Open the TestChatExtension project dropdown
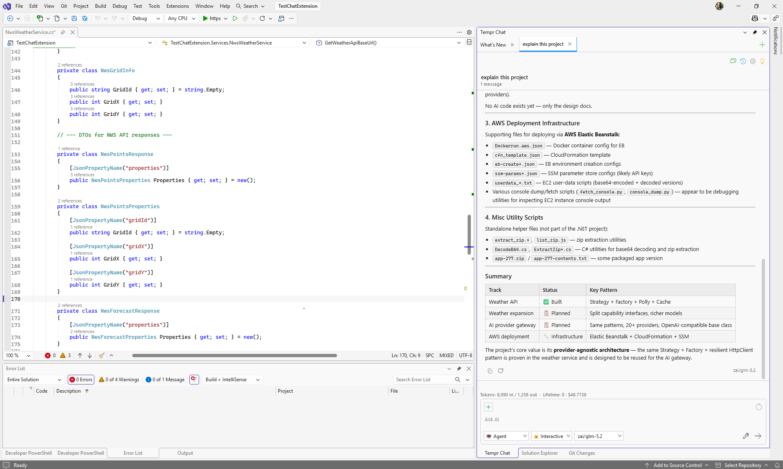Viewport: 783px width, 469px height. pos(80,42)
